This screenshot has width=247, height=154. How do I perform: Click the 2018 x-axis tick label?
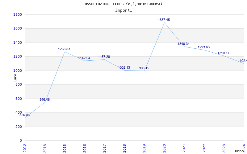click(124, 148)
